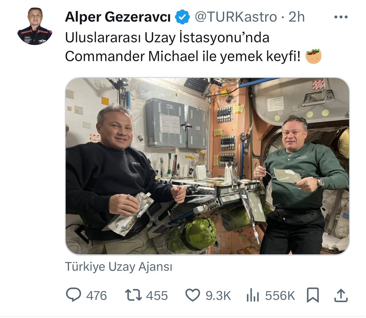Open the 2h timestamp link
The height and width of the screenshot is (318, 366).
click(297, 17)
